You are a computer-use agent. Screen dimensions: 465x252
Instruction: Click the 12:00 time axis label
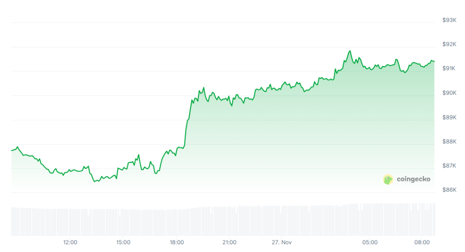pos(70,242)
